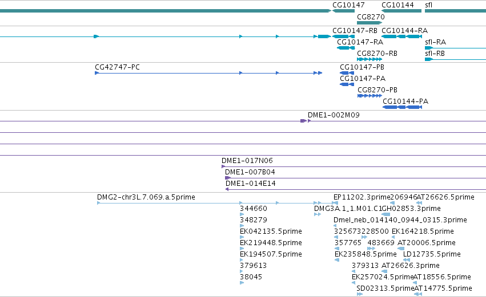Click the CG10144 gene glyph

(401, 11)
